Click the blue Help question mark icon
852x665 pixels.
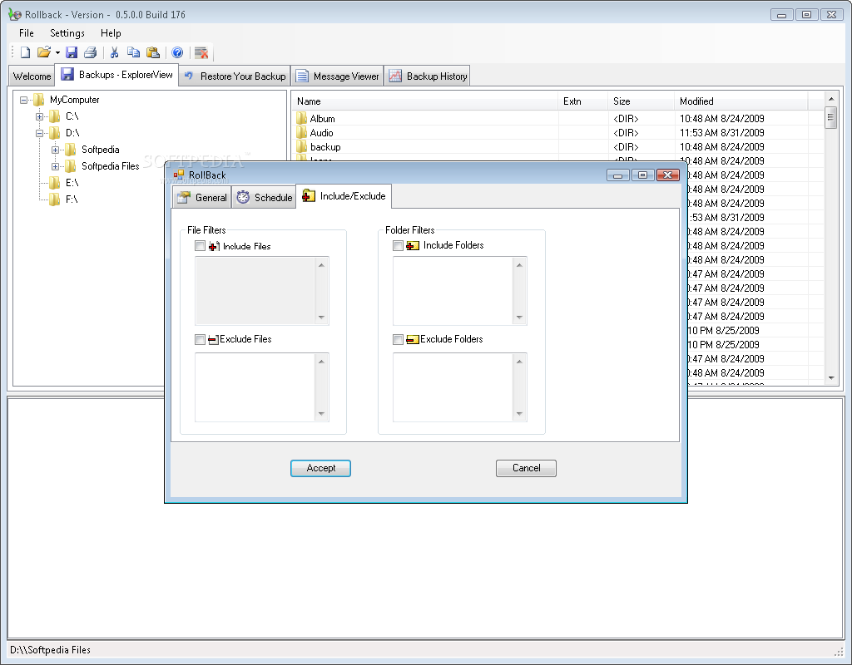coord(177,52)
